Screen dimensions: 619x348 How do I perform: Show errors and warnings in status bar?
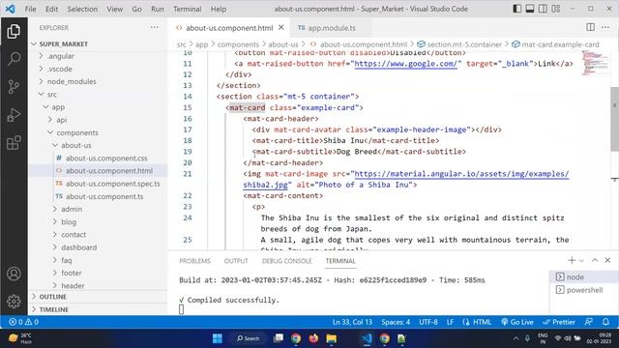(x=23, y=322)
